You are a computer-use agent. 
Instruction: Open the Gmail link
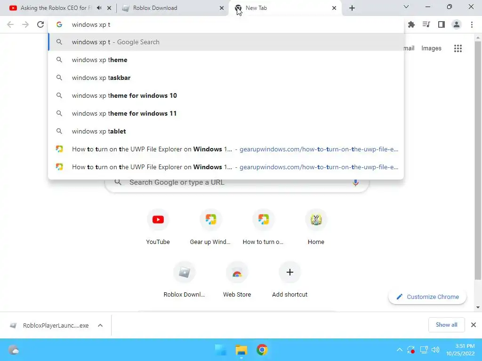pos(409,48)
